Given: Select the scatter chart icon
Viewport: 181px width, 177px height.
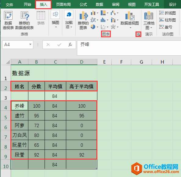Looking at the screenshot, I should (x=103, y=27).
